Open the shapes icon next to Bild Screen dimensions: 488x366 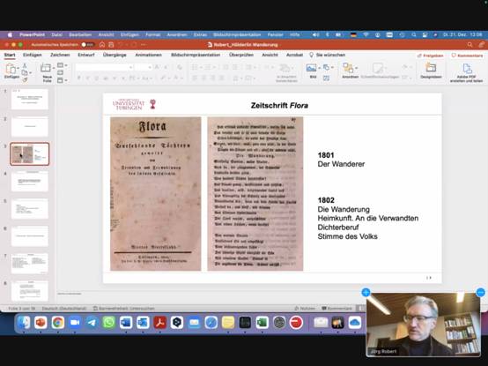pos(326,67)
